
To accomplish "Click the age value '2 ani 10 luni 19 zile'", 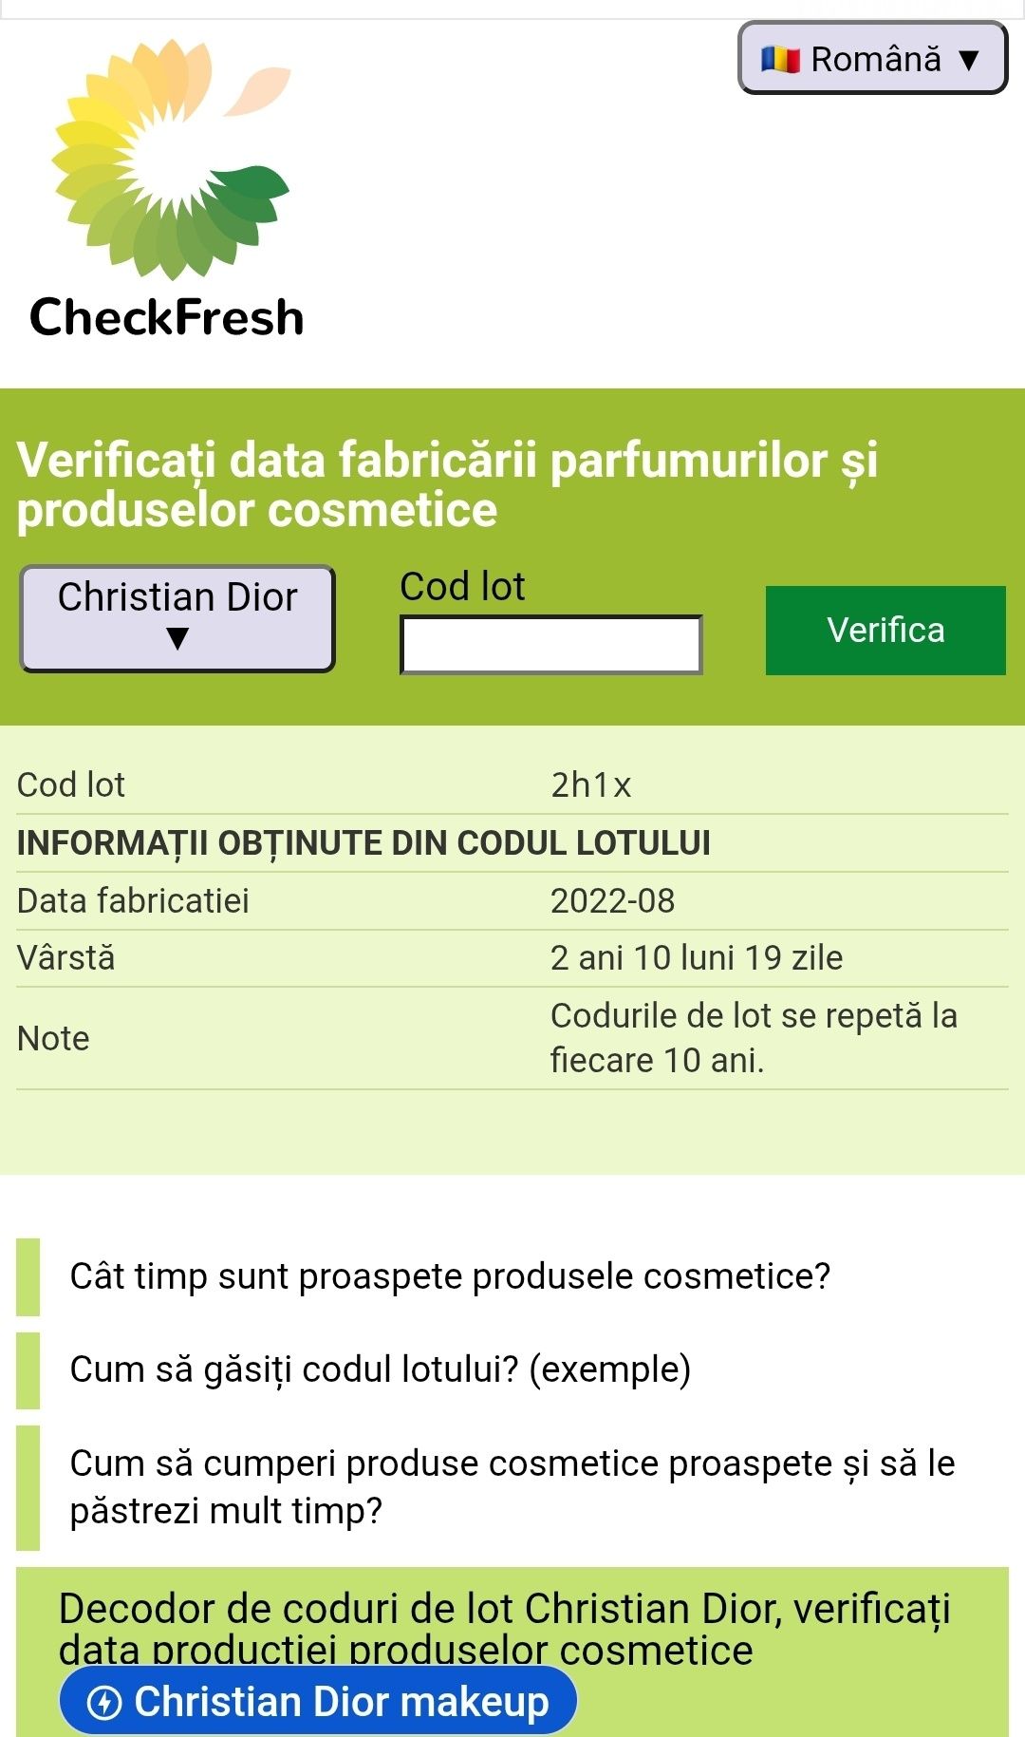I will click(x=697, y=957).
